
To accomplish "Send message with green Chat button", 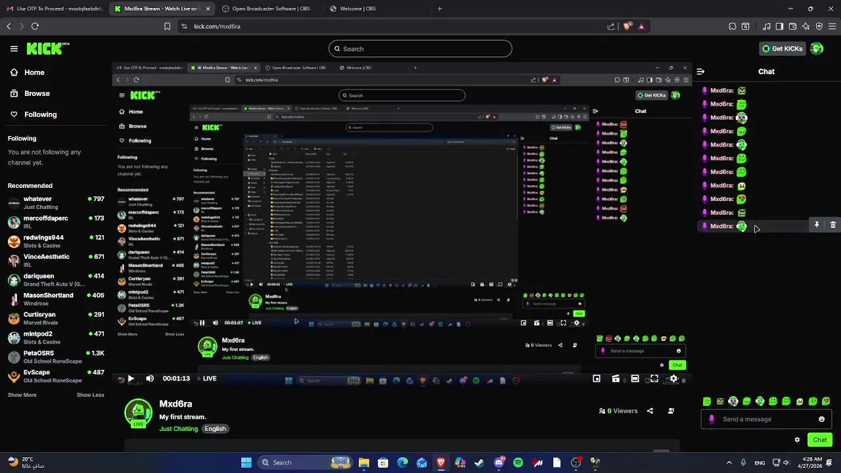I will click(820, 439).
